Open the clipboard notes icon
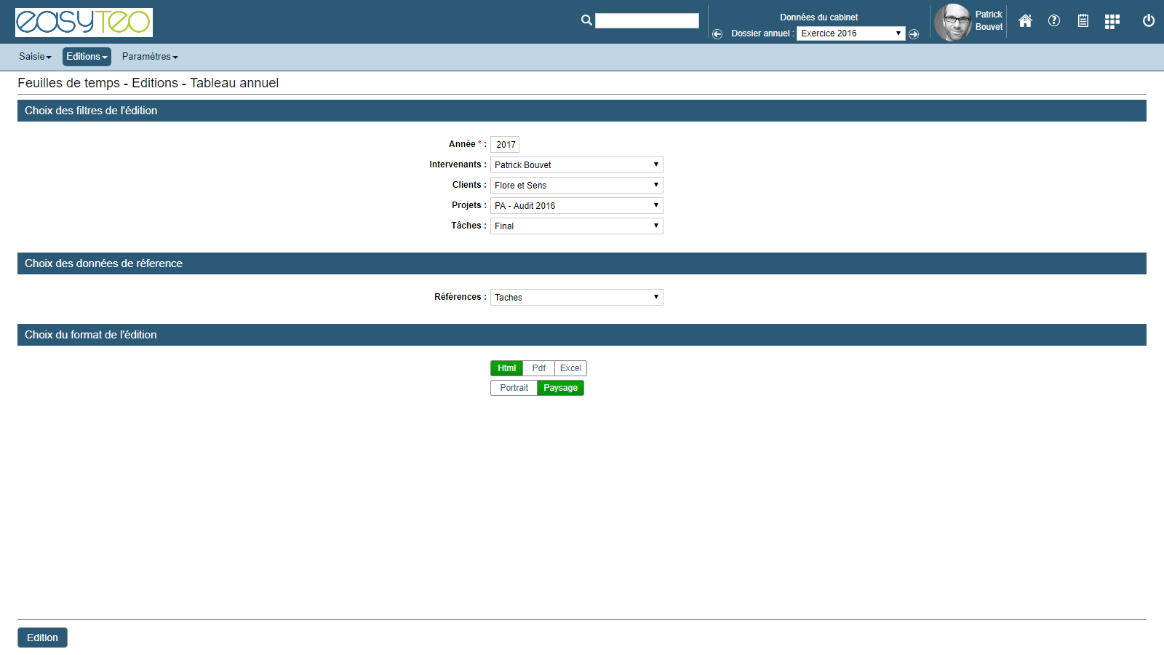The height and width of the screenshot is (655, 1164). click(1083, 21)
